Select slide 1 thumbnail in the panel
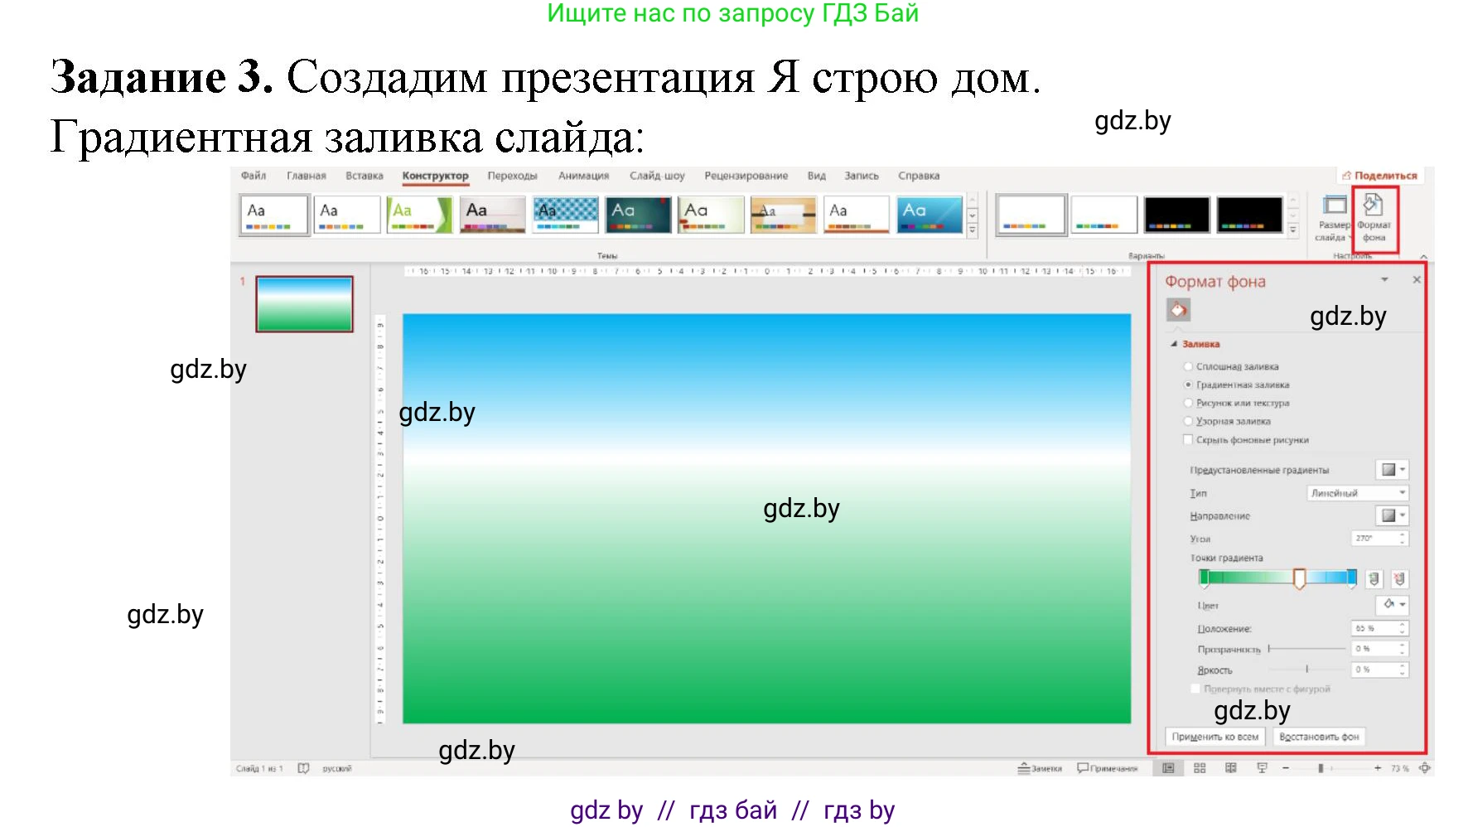1468x827 pixels. [304, 304]
